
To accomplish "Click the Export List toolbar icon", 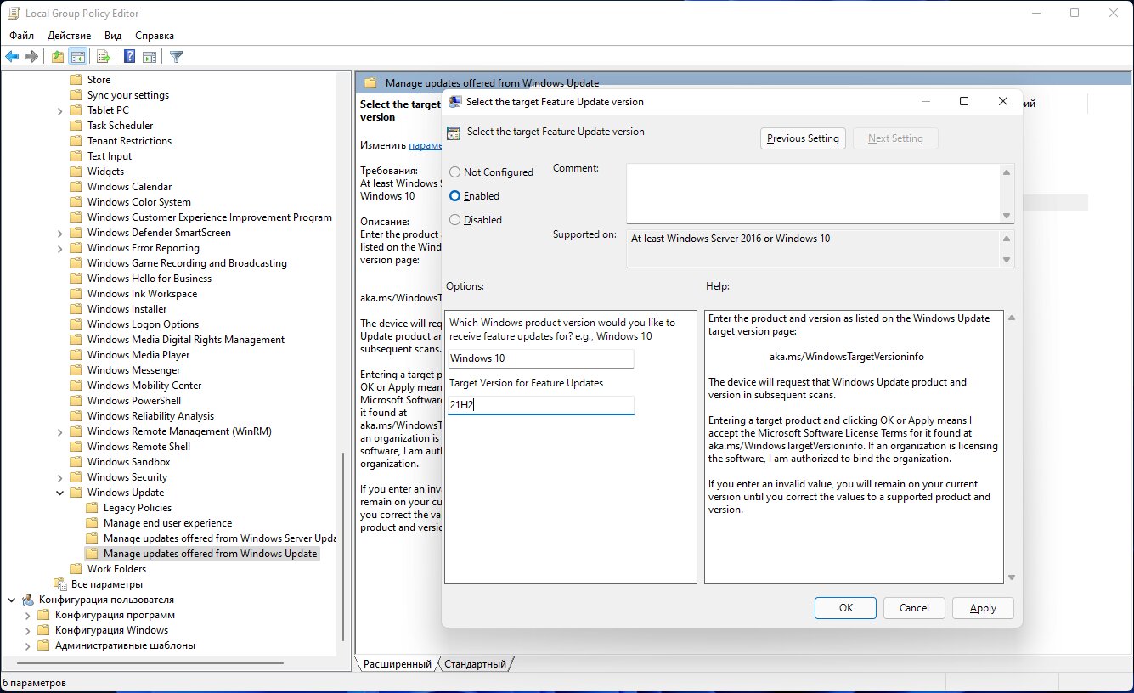I will pos(103,57).
